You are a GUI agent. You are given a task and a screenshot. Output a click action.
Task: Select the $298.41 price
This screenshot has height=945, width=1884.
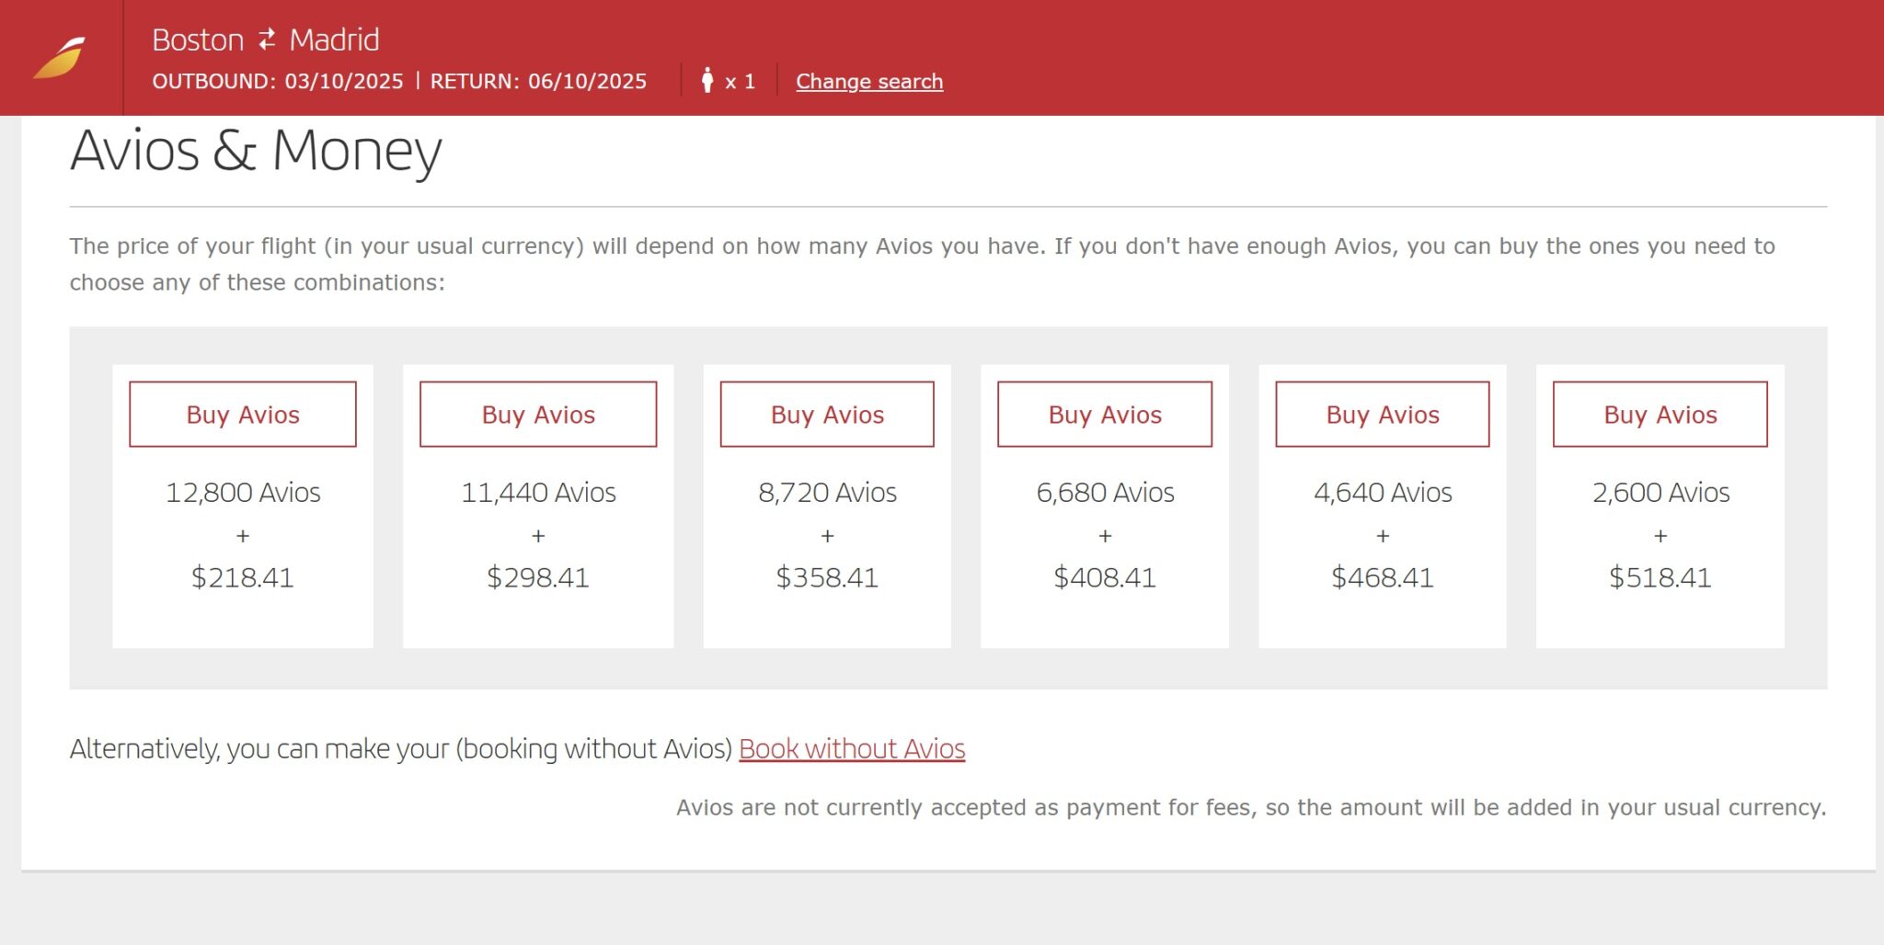(x=538, y=577)
